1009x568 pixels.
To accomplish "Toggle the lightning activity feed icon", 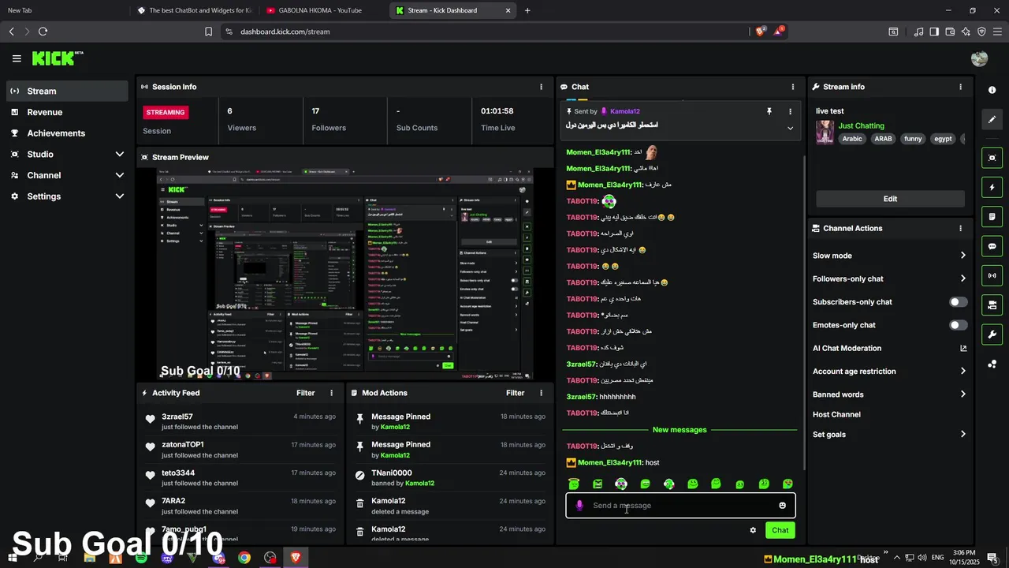I will click(x=992, y=187).
